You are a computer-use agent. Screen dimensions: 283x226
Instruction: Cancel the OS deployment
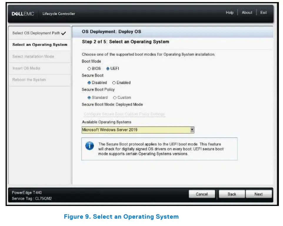(202, 194)
